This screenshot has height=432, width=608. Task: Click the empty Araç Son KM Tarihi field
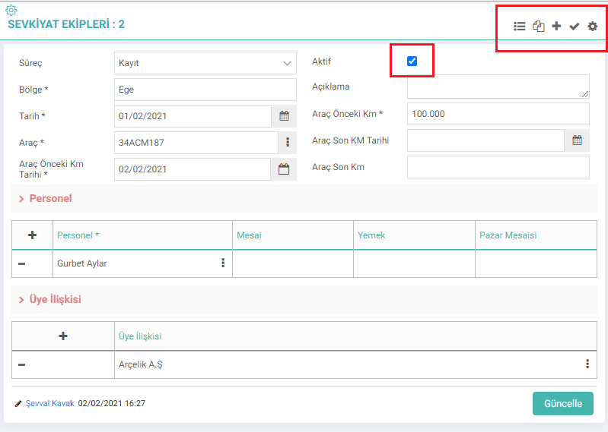485,140
